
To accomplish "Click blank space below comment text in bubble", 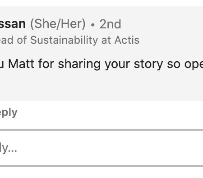I will [101, 86].
